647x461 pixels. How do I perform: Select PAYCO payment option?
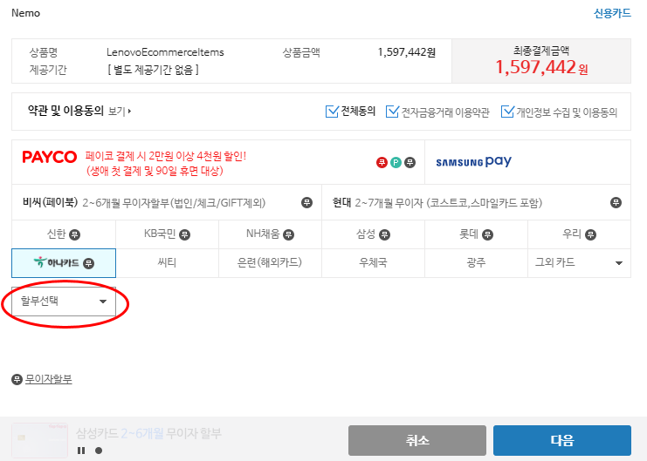[x=218, y=162]
